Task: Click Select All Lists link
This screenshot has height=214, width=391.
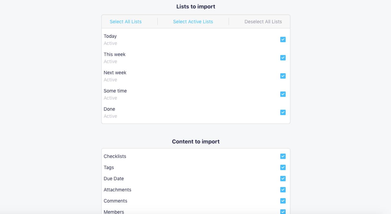Action: (125, 22)
